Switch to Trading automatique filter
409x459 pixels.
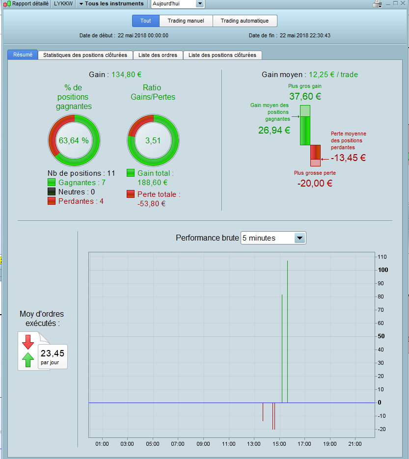245,21
